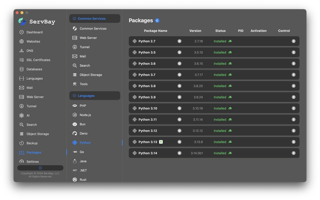
Task: Click the green cloud icon for Python 3.8
Action: 230,86
